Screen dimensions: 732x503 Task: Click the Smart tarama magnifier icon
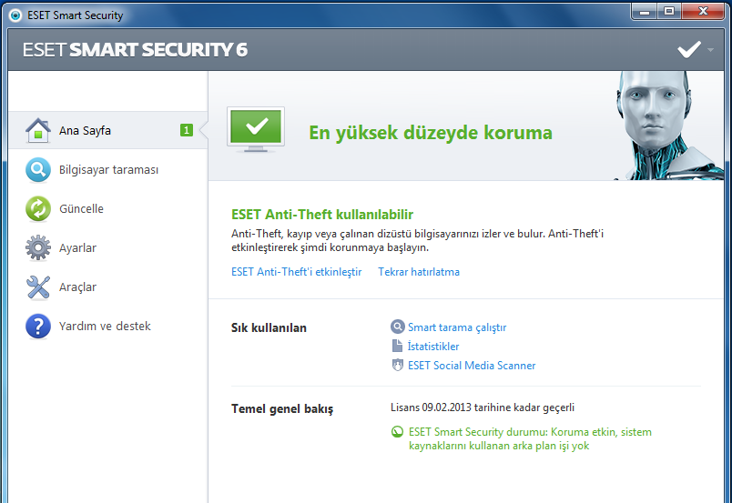397,327
